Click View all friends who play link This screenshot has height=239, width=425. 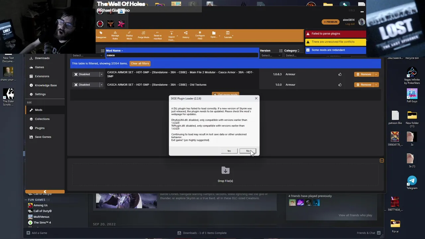tap(355, 215)
